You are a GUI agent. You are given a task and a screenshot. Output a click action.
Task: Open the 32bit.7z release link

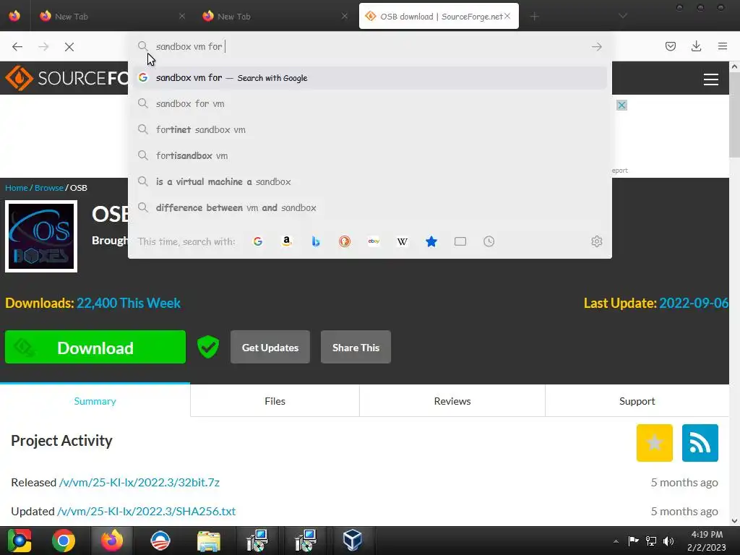[x=139, y=482]
